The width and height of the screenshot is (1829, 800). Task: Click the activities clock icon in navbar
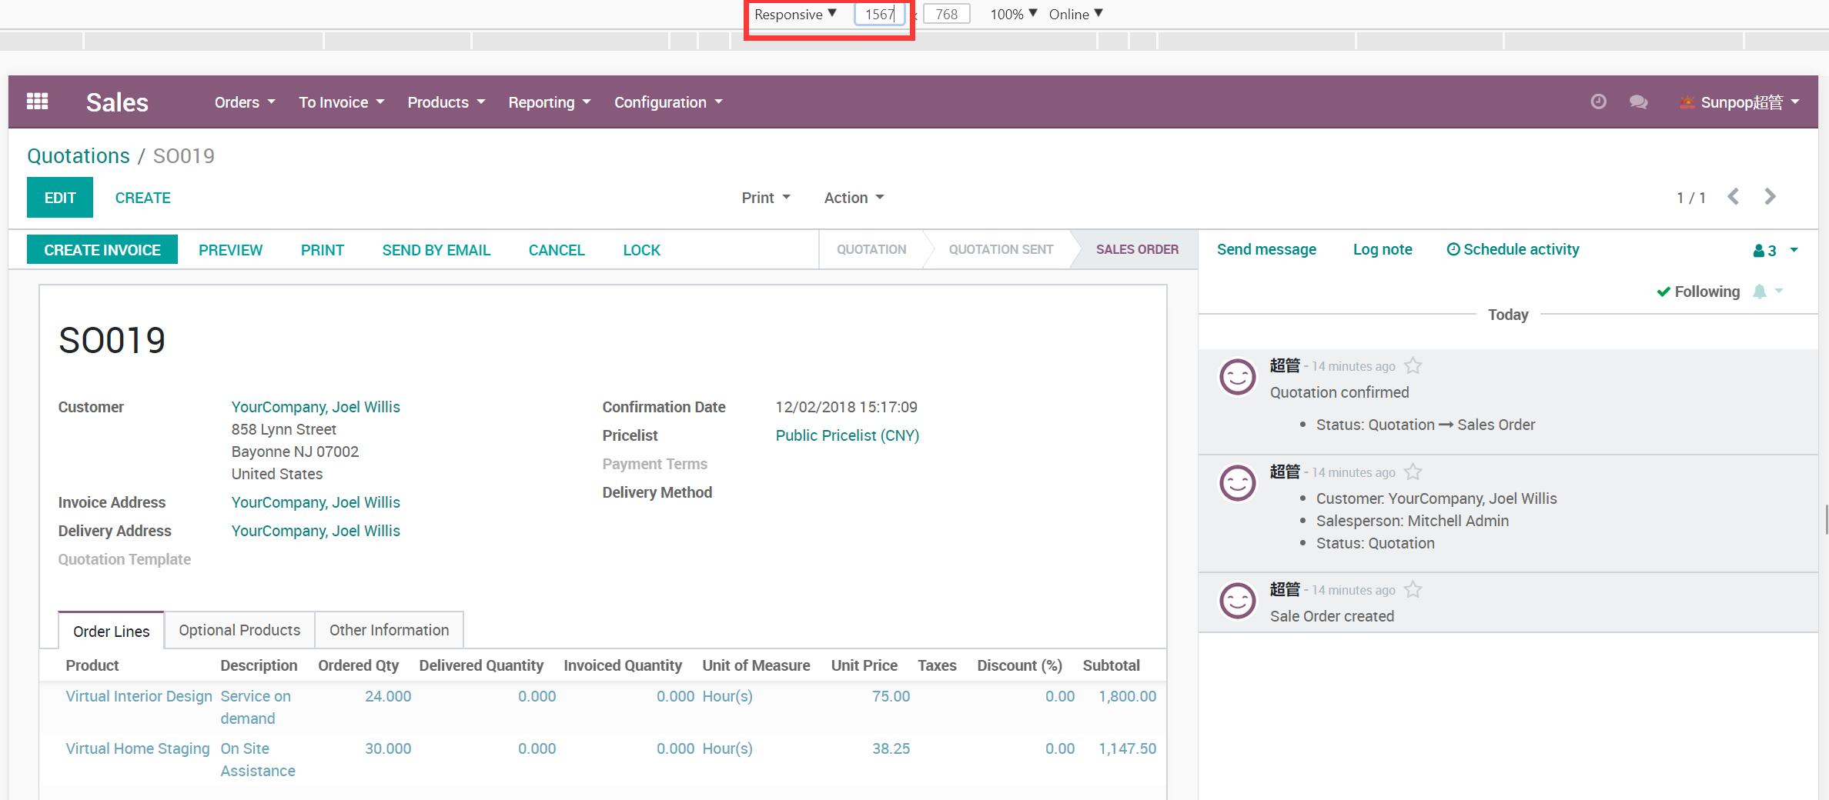pyautogui.click(x=1598, y=102)
